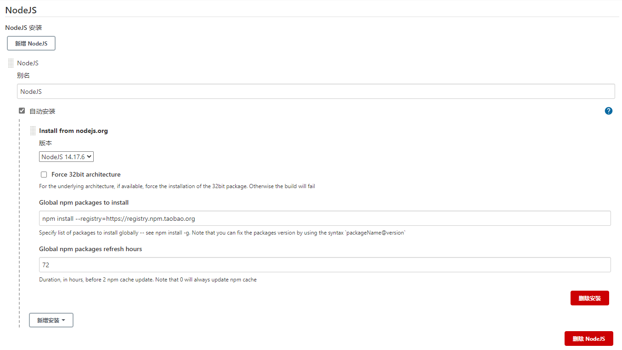Click the 自动安装 label text
Image resolution: width=622 pixels, height=350 pixels.
(x=42, y=111)
